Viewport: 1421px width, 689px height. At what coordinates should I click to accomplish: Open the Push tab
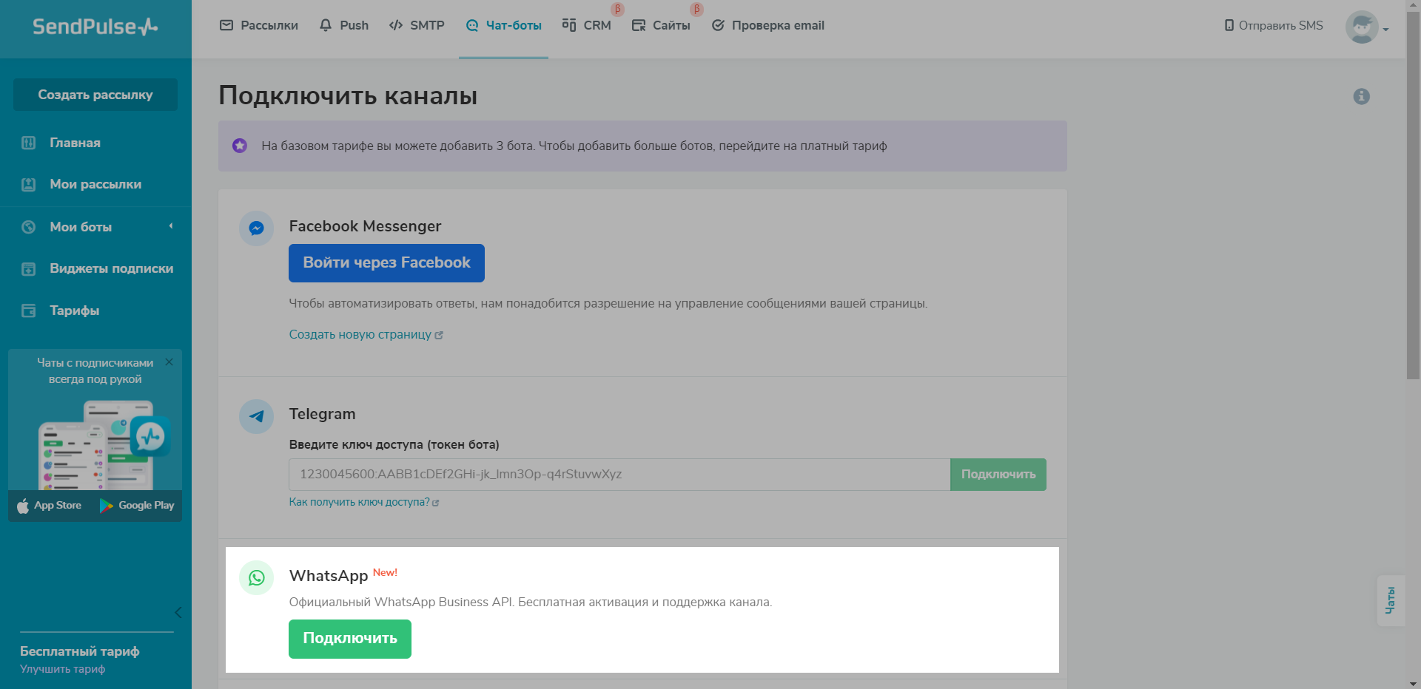344,25
